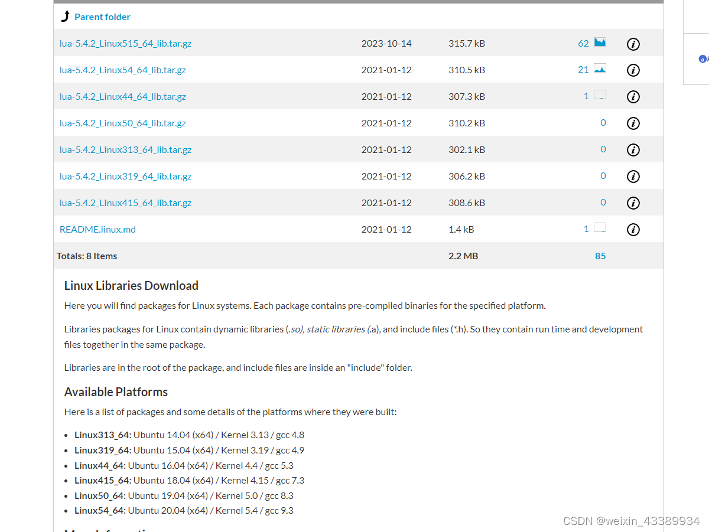
Task: Click download count 62 for Linux515_64 file
Action: 583,43
